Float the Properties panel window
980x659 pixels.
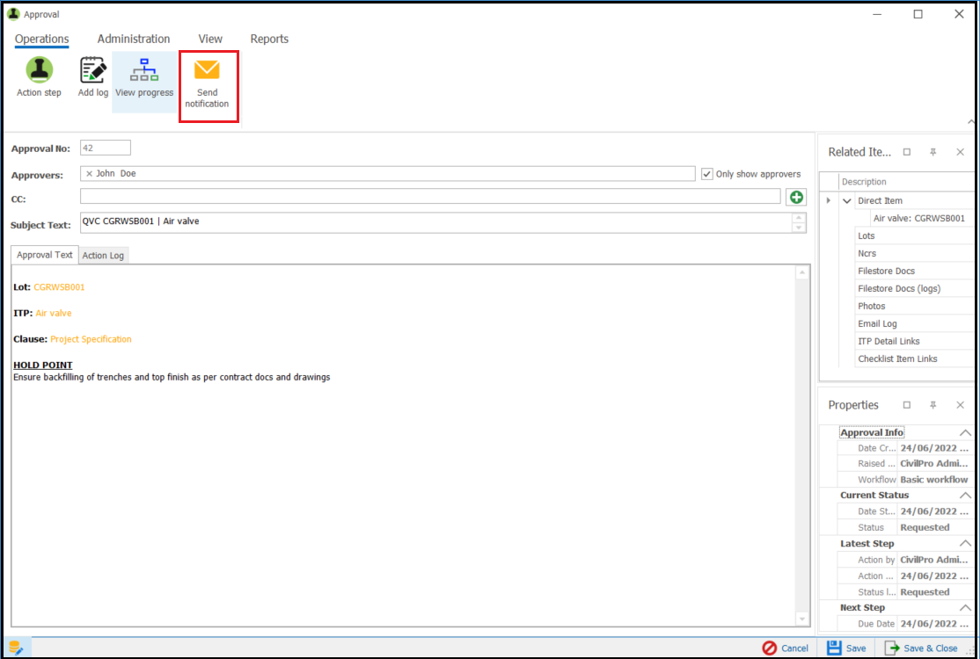tap(907, 405)
